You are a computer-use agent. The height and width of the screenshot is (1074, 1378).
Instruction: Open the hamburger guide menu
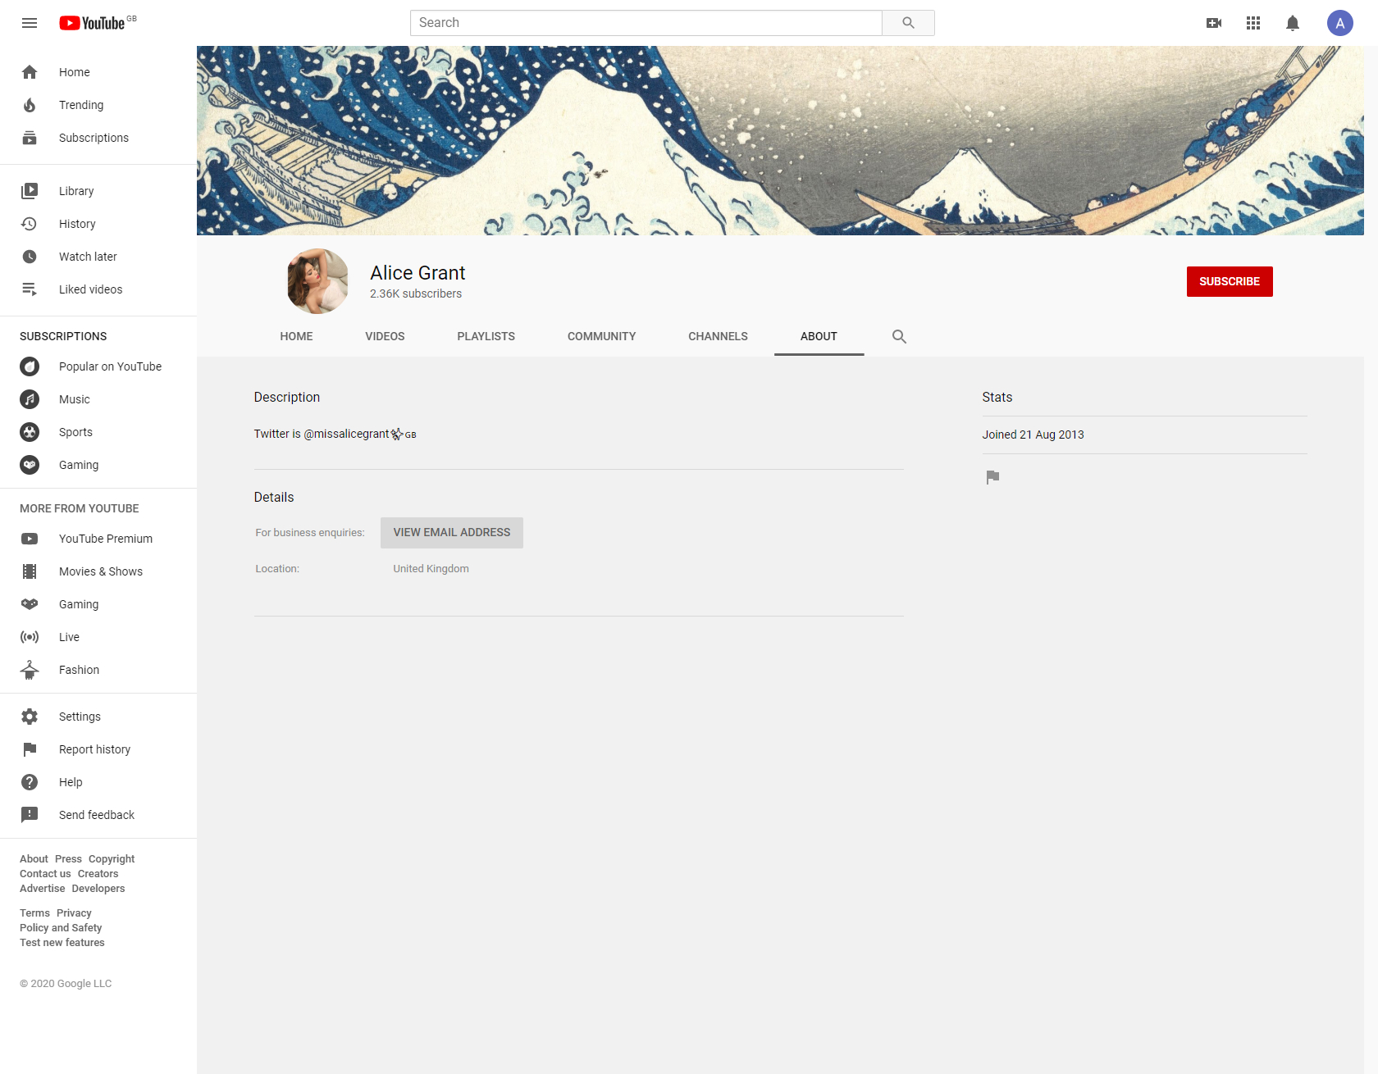(30, 23)
